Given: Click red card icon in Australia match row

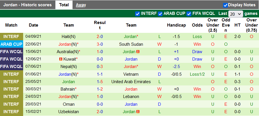Looking at the screenshot, I should pos(138,52).
